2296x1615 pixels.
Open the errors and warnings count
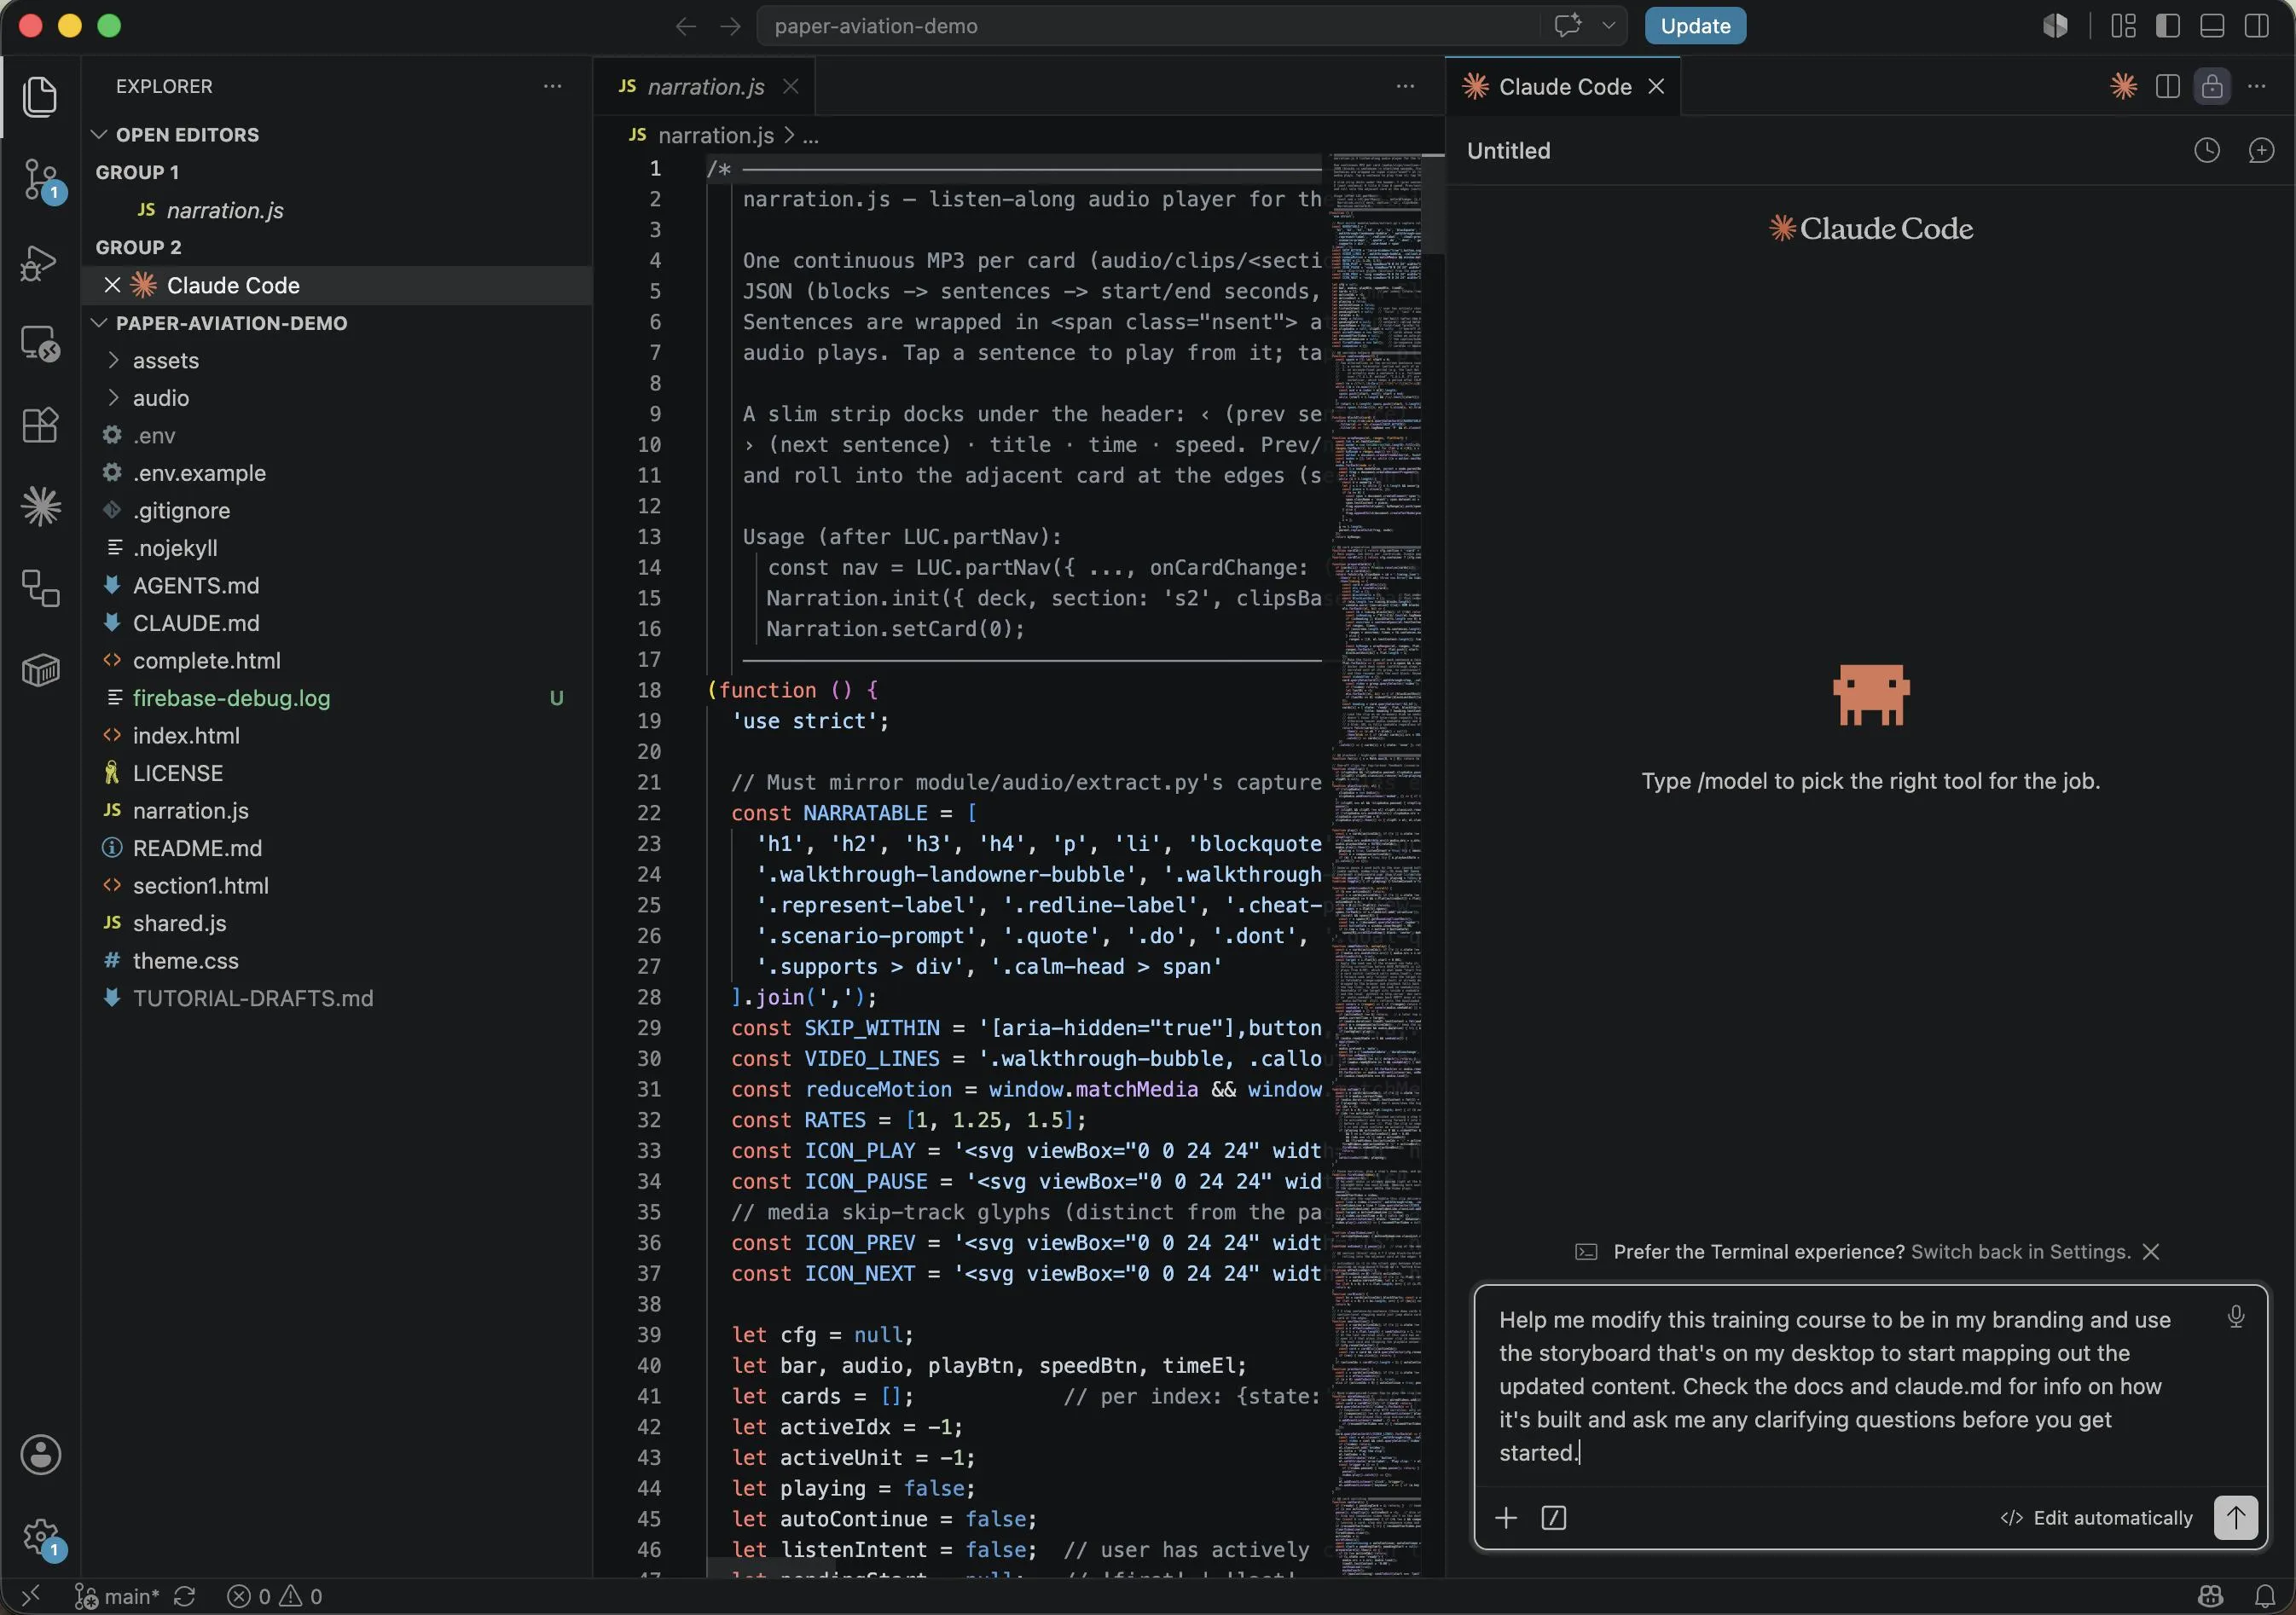coord(274,1596)
